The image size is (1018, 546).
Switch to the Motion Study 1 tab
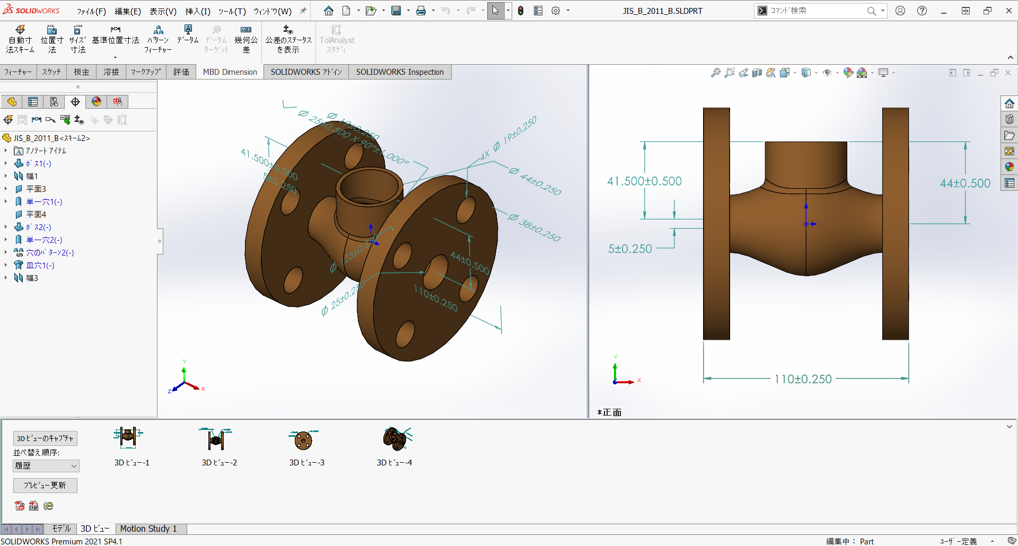click(x=148, y=528)
